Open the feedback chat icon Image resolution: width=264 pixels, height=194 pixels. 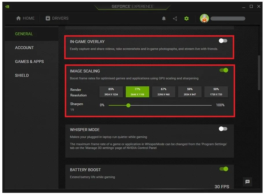pyautogui.click(x=247, y=182)
